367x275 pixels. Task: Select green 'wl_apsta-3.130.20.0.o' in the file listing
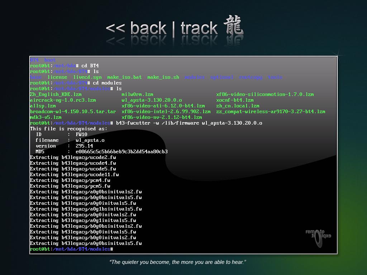[x=152, y=100]
